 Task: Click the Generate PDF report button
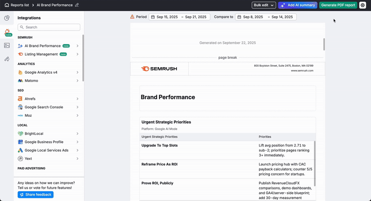(338, 5)
